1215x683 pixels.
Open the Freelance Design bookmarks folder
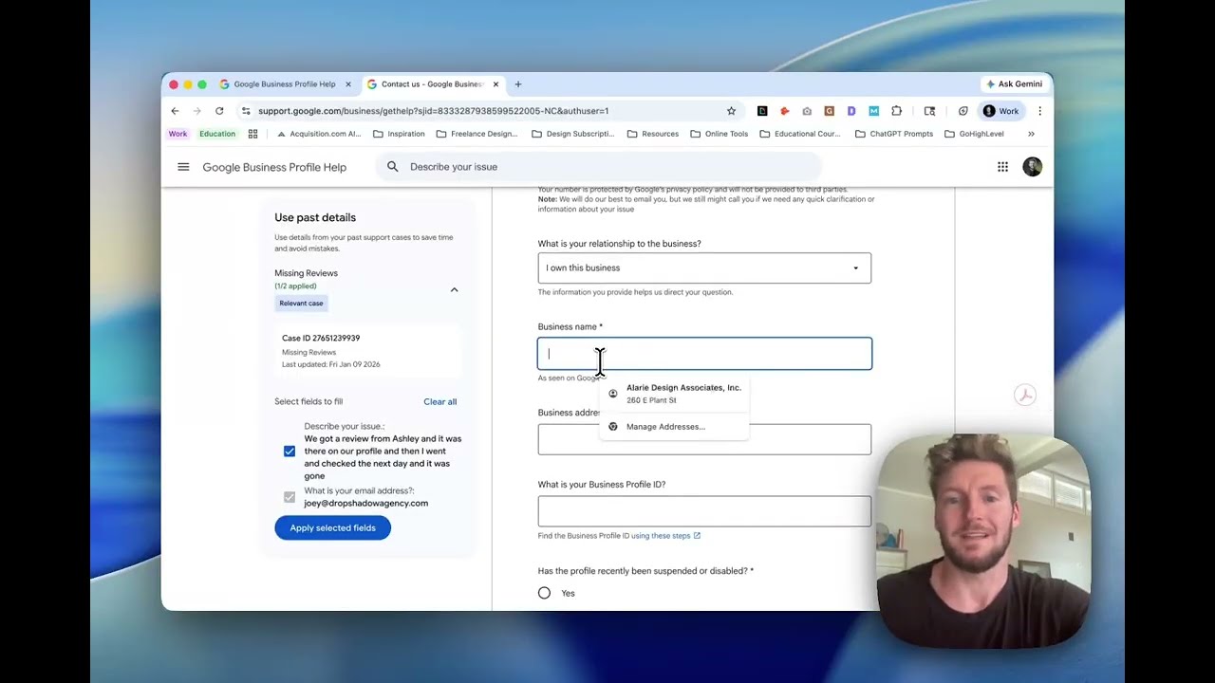coord(477,134)
